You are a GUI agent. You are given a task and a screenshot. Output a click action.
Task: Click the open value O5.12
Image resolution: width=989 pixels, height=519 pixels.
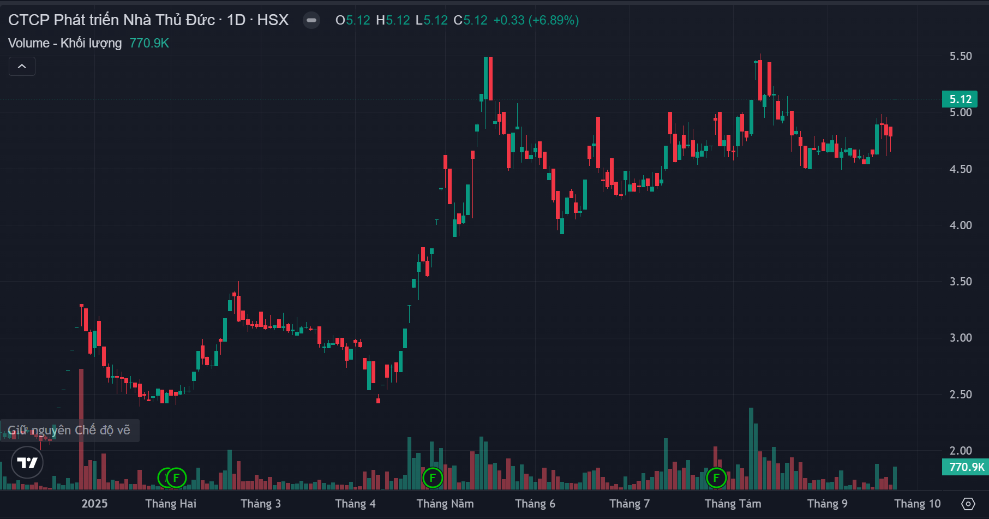pyautogui.click(x=352, y=20)
